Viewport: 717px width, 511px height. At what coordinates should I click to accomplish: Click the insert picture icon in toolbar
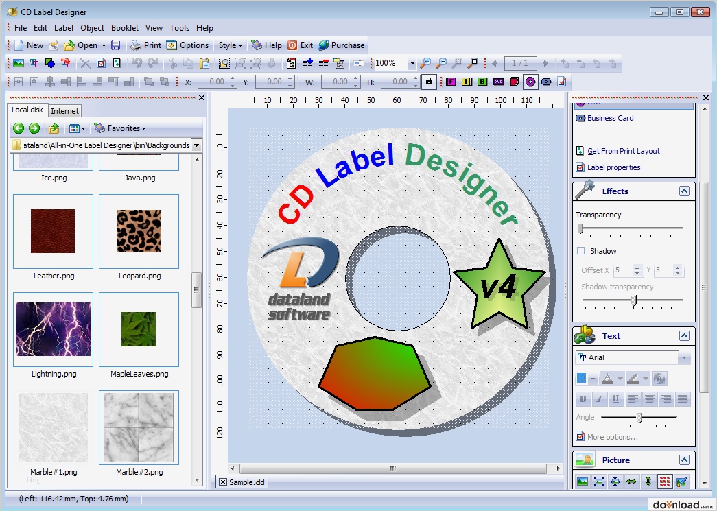(x=19, y=63)
